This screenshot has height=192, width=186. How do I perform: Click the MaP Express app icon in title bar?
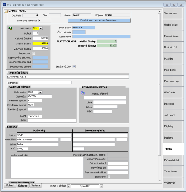[x=4, y=5]
